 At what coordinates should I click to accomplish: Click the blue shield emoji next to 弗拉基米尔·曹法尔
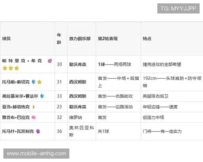coord(42,96)
